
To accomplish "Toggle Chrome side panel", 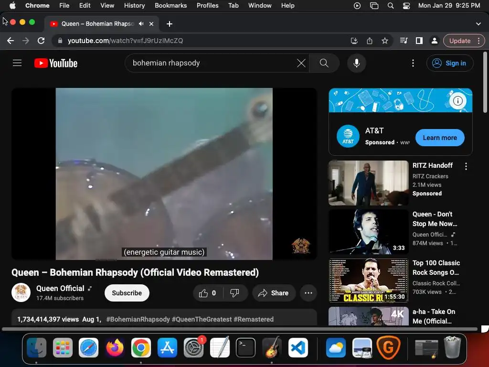I will click(419, 41).
